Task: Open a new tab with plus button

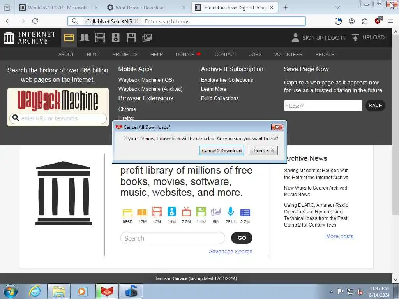Action: point(286,8)
